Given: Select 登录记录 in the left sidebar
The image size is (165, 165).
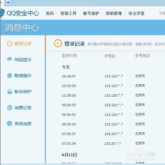Looking at the screenshot, I should tap(23, 44).
